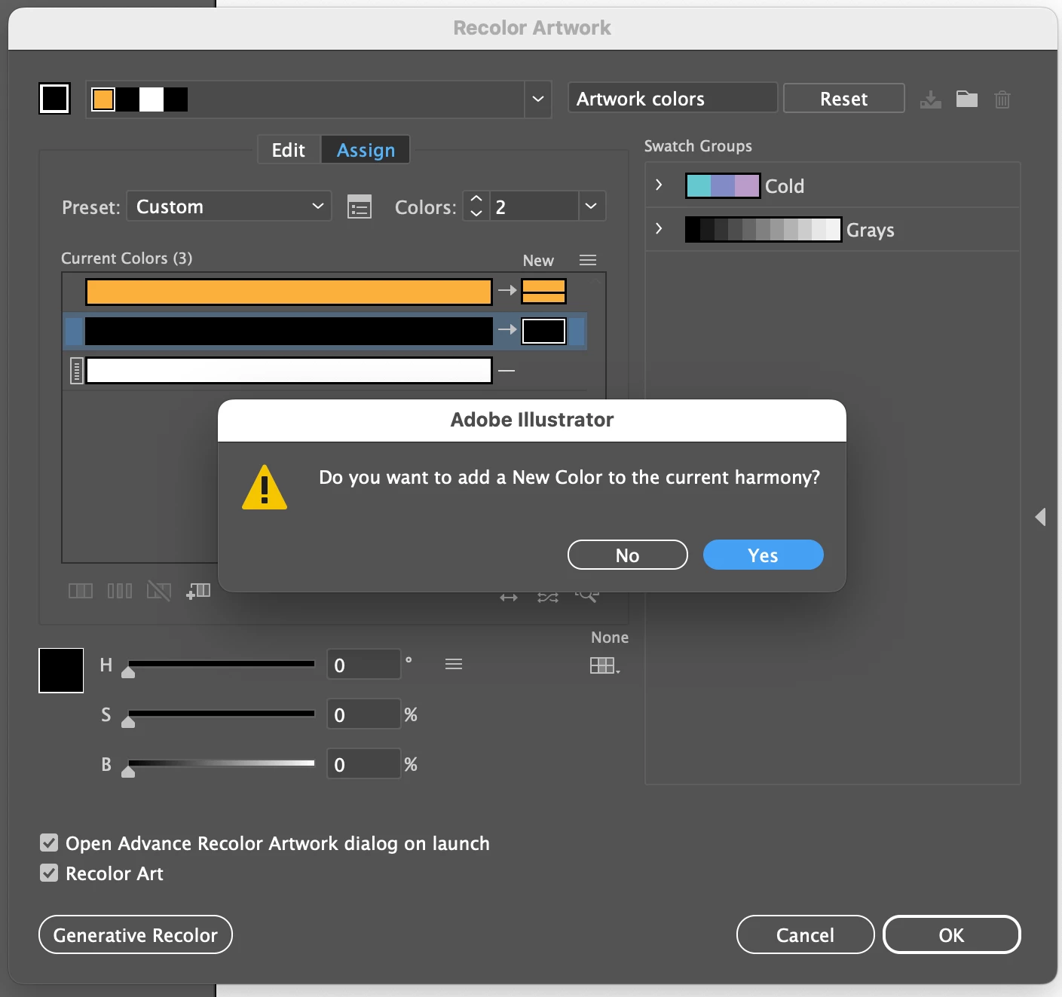Click the arrow in the black row
This screenshot has width=1062, height=997.
coord(507,329)
